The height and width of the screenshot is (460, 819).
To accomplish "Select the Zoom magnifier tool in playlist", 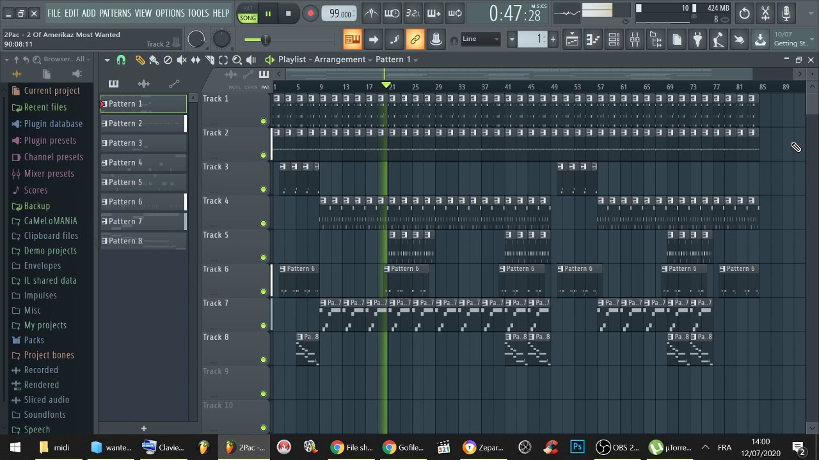I will (237, 60).
